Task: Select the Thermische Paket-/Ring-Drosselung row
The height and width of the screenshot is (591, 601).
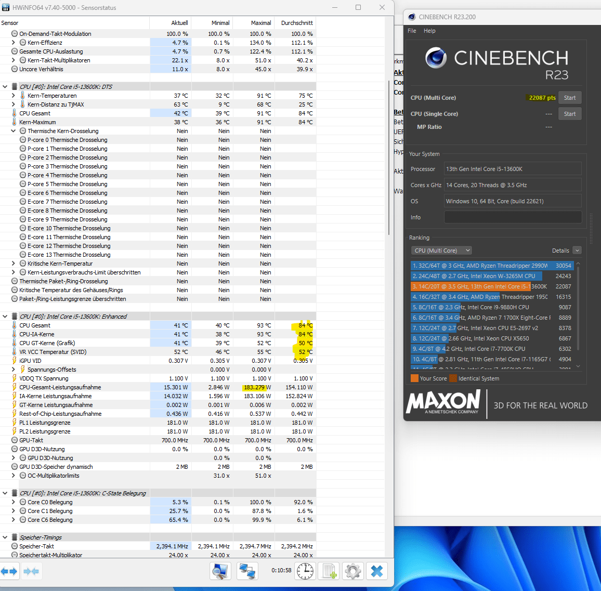Action: click(158, 281)
